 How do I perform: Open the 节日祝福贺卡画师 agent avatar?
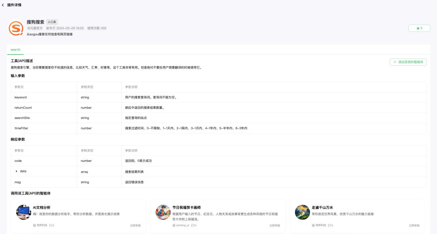point(163,212)
